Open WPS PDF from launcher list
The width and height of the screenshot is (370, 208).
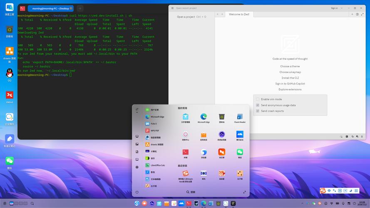click(x=152, y=131)
